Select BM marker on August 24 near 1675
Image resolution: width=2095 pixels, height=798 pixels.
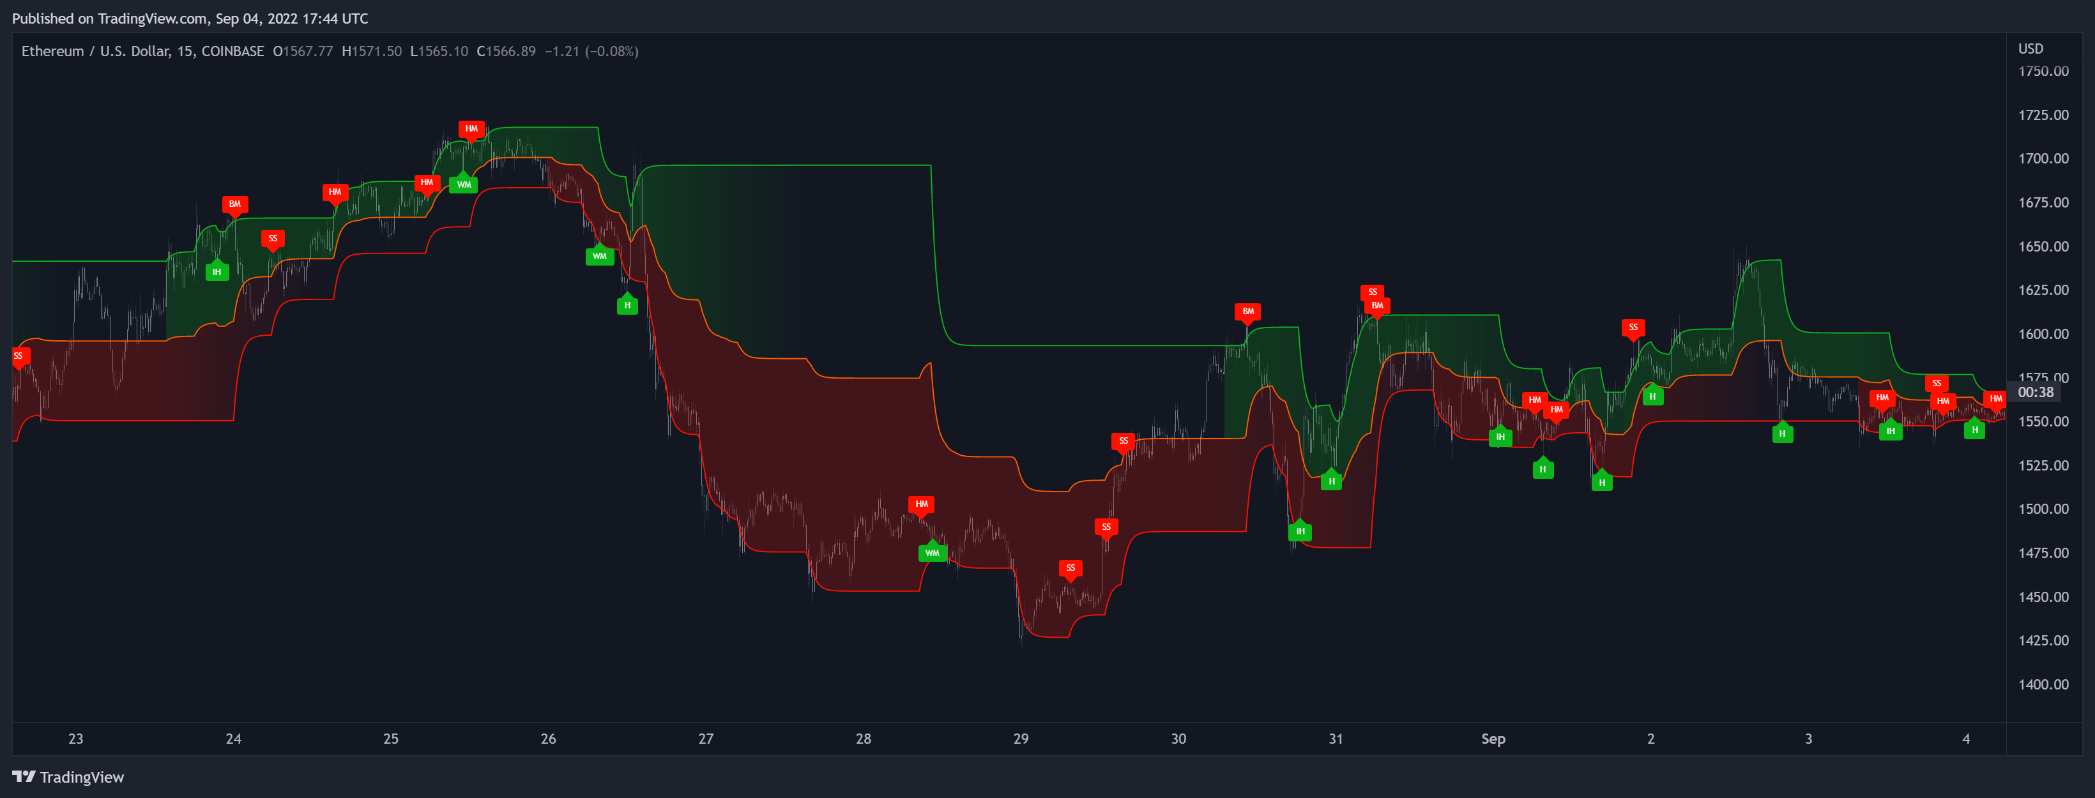235,205
